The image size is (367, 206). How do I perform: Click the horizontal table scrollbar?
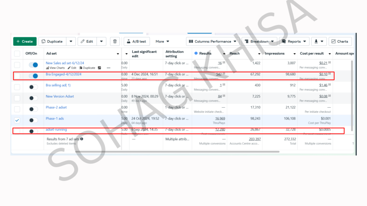point(177,152)
